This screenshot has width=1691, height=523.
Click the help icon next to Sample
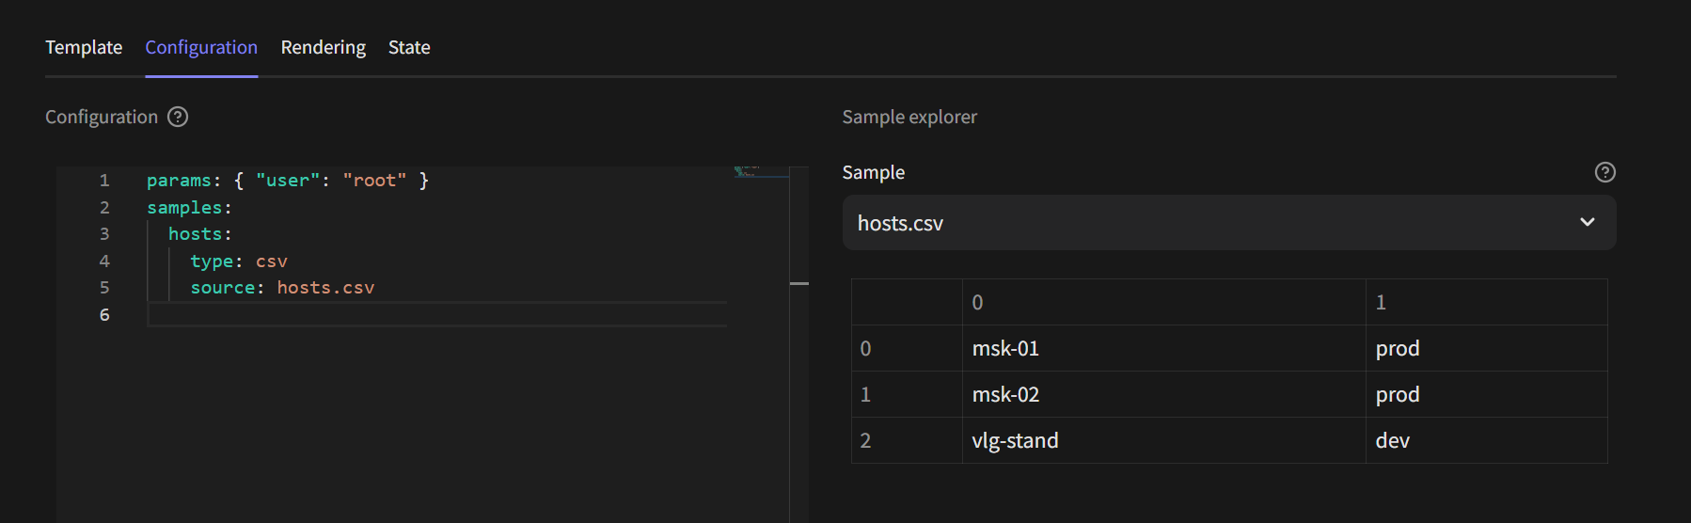coord(1604,172)
